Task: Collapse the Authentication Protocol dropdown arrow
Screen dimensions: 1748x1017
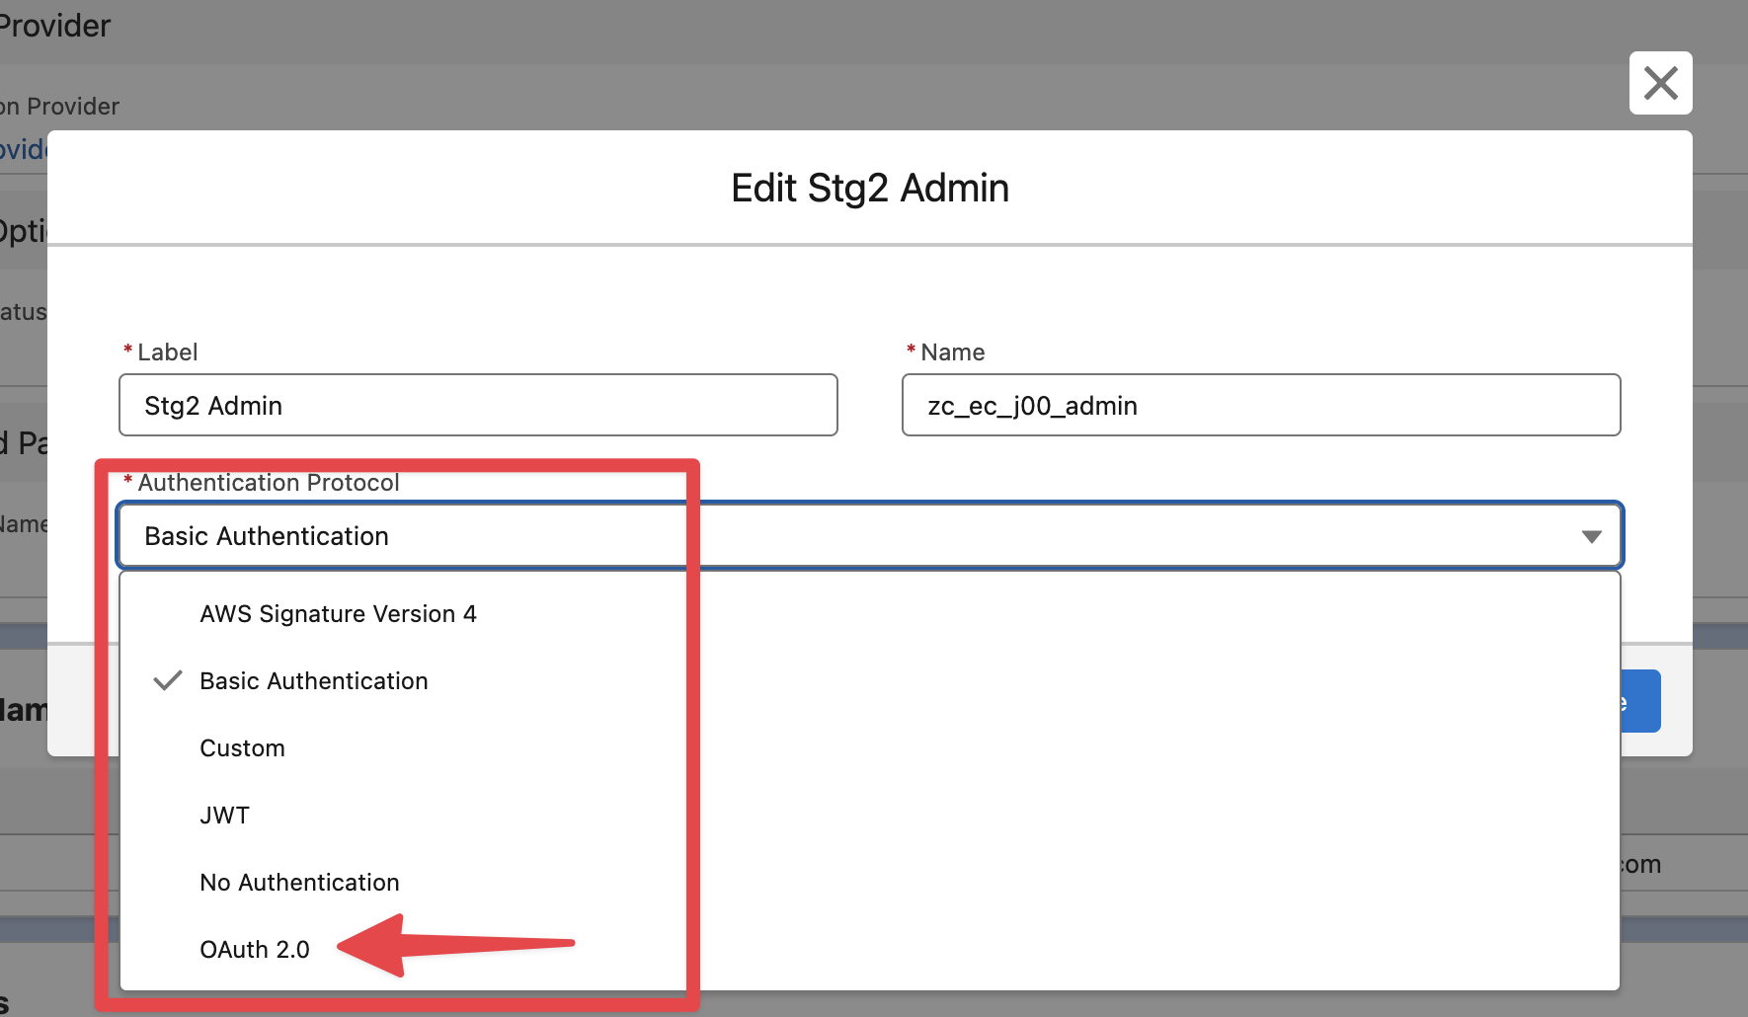Action: [1590, 536]
